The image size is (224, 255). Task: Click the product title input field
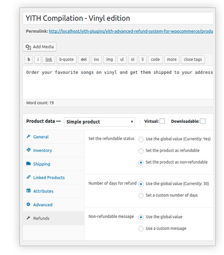tap(118, 18)
